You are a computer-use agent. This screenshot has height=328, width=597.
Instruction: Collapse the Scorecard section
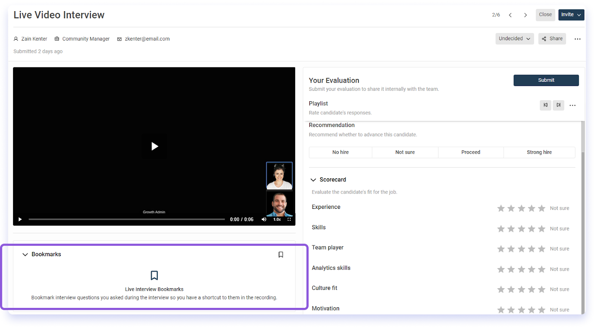pyautogui.click(x=313, y=180)
